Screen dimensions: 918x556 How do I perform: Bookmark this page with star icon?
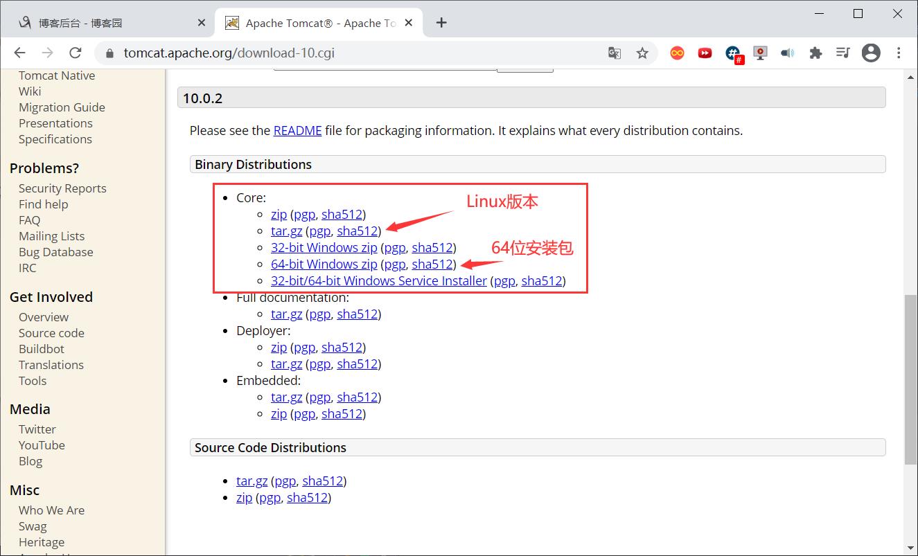tap(642, 53)
